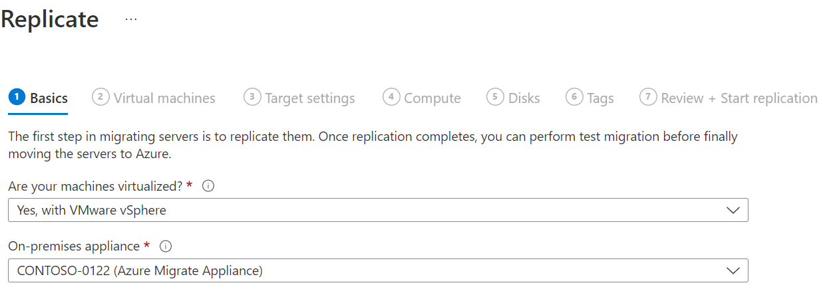Screen dimensions: 821x301
Task: Expand the virtualization type dropdown chevron
Action: click(733, 211)
